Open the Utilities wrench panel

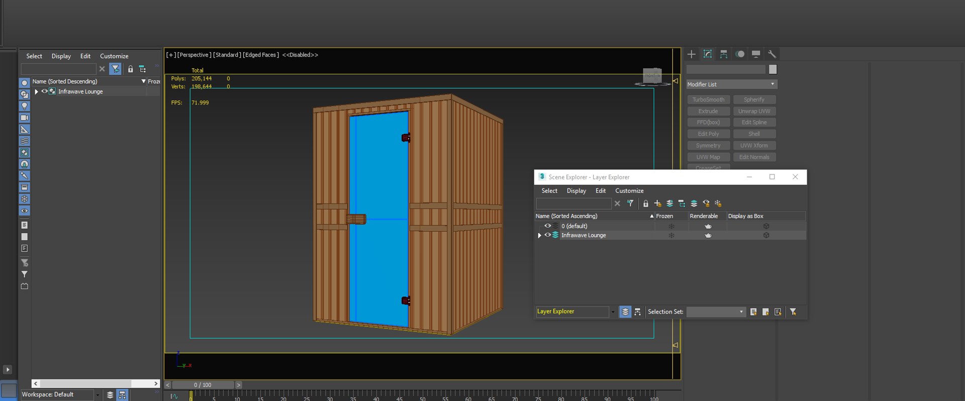tap(772, 54)
